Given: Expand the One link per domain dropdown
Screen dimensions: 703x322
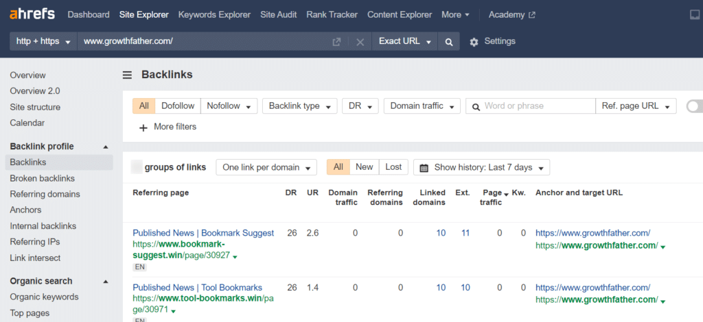Looking at the screenshot, I should [266, 168].
